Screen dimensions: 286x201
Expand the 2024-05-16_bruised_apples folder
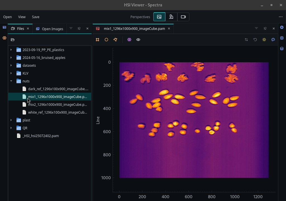11,58
